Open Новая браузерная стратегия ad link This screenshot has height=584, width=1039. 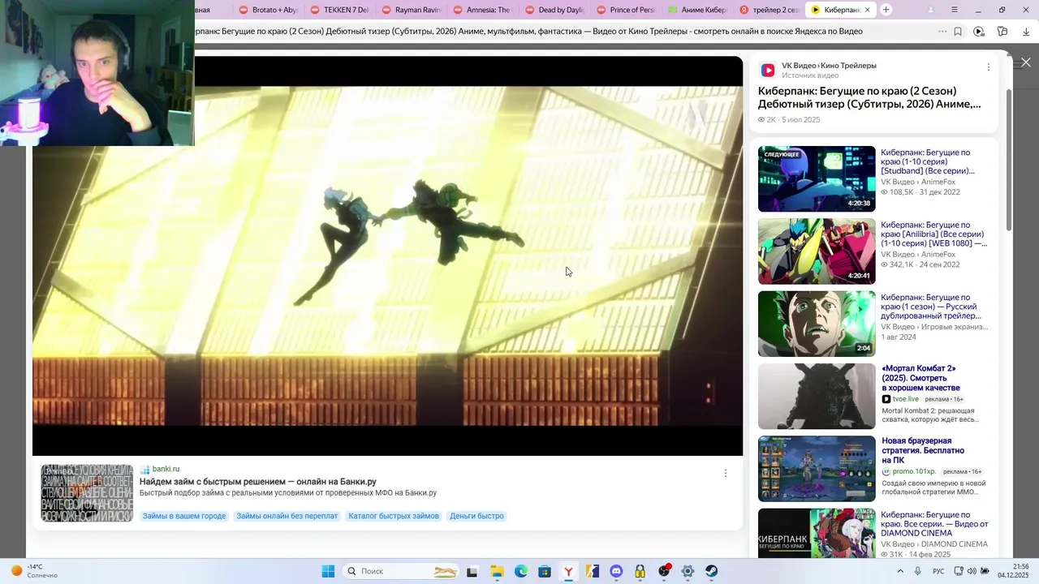click(x=923, y=450)
